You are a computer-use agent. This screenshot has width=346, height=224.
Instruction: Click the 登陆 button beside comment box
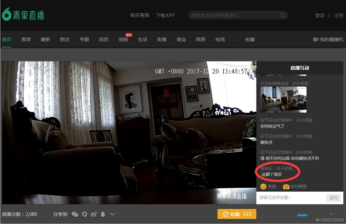pyautogui.click(x=333, y=197)
